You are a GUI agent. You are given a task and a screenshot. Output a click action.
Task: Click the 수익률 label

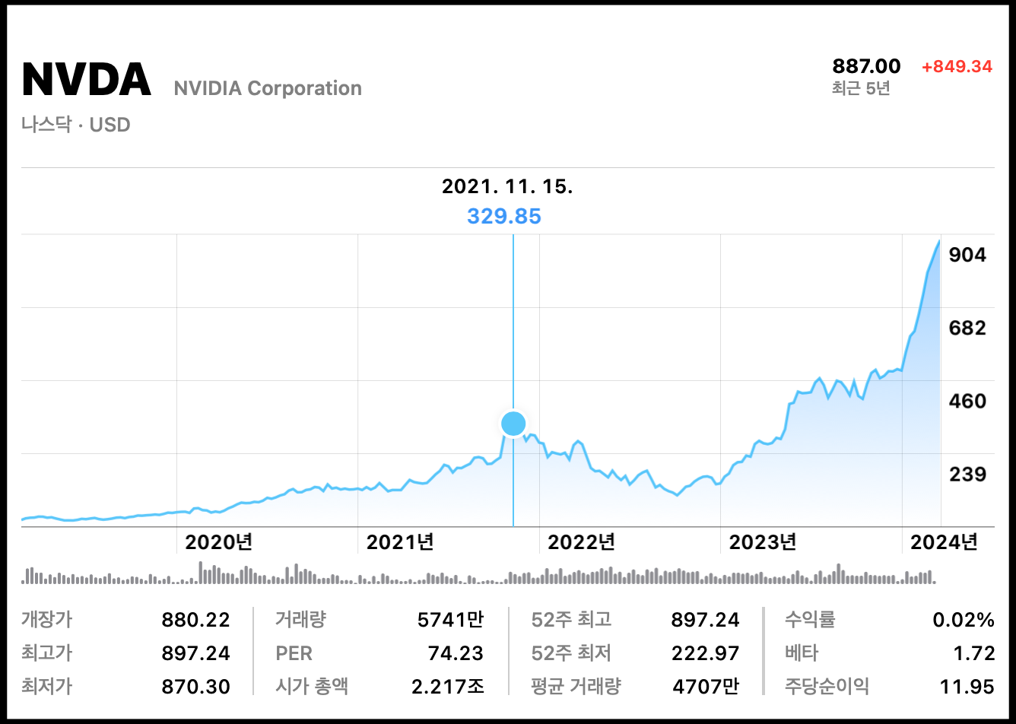coord(810,620)
